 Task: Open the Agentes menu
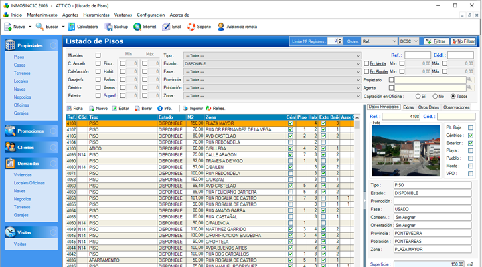[x=70, y=15]
